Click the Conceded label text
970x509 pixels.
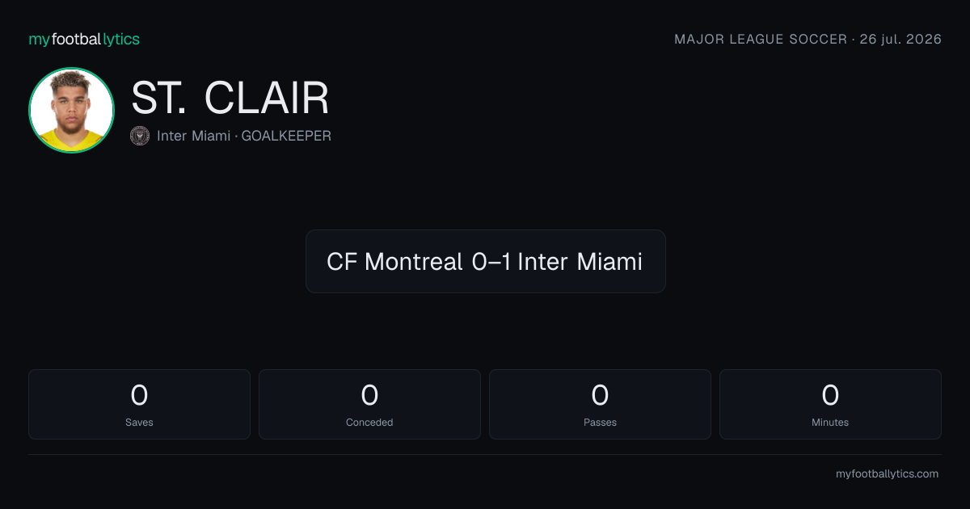(x=369, y=422)
